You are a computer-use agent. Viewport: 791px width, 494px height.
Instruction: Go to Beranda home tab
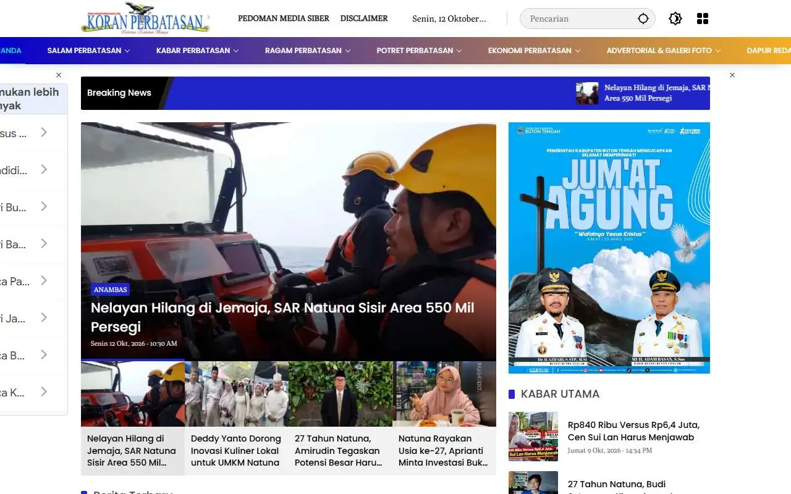click(11, 51)
